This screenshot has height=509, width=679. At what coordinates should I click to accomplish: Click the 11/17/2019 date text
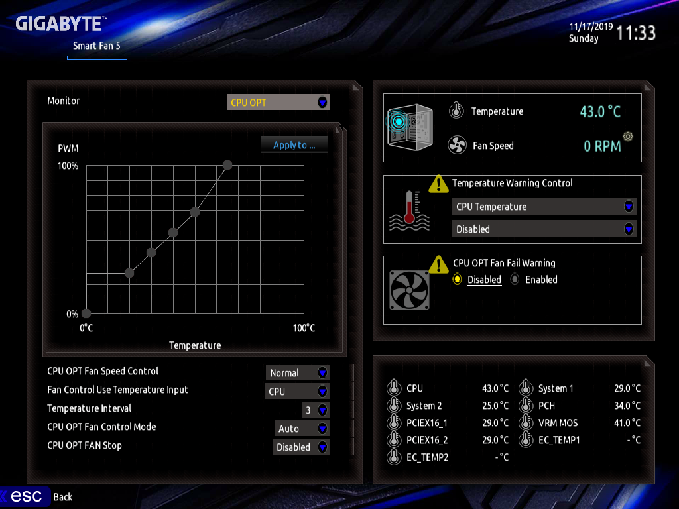591,27
